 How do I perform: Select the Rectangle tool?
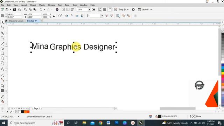pos(2,53)
